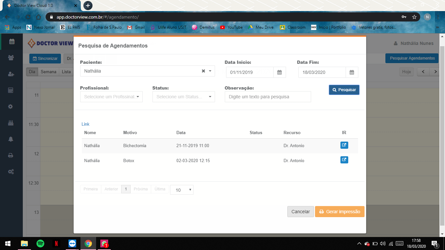The height and width of the screenshot is (250, 445).
Task: Expand the Profissional dropdown
Action: tap(111, 97)
